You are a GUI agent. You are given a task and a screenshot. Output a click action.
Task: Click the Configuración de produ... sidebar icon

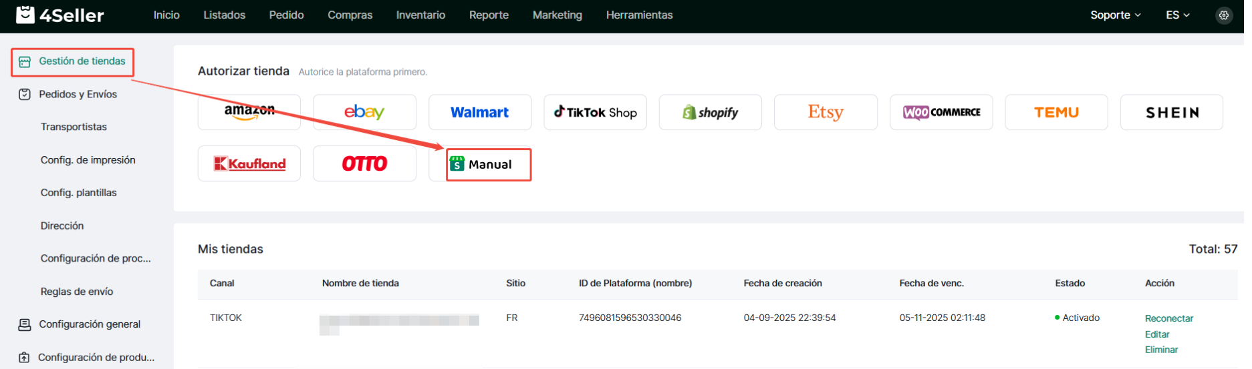click(25, 358)
